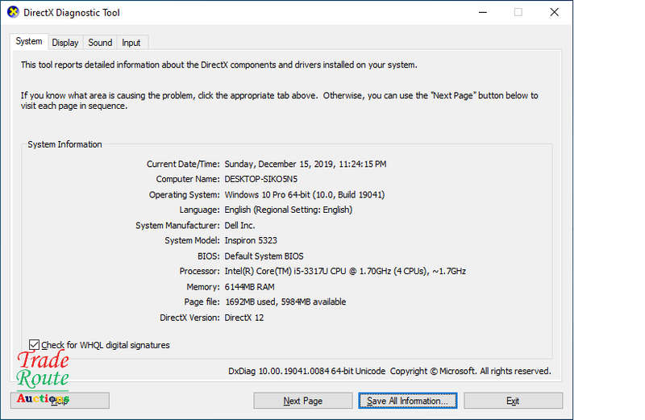Click the Operating System label

[185, 194]
